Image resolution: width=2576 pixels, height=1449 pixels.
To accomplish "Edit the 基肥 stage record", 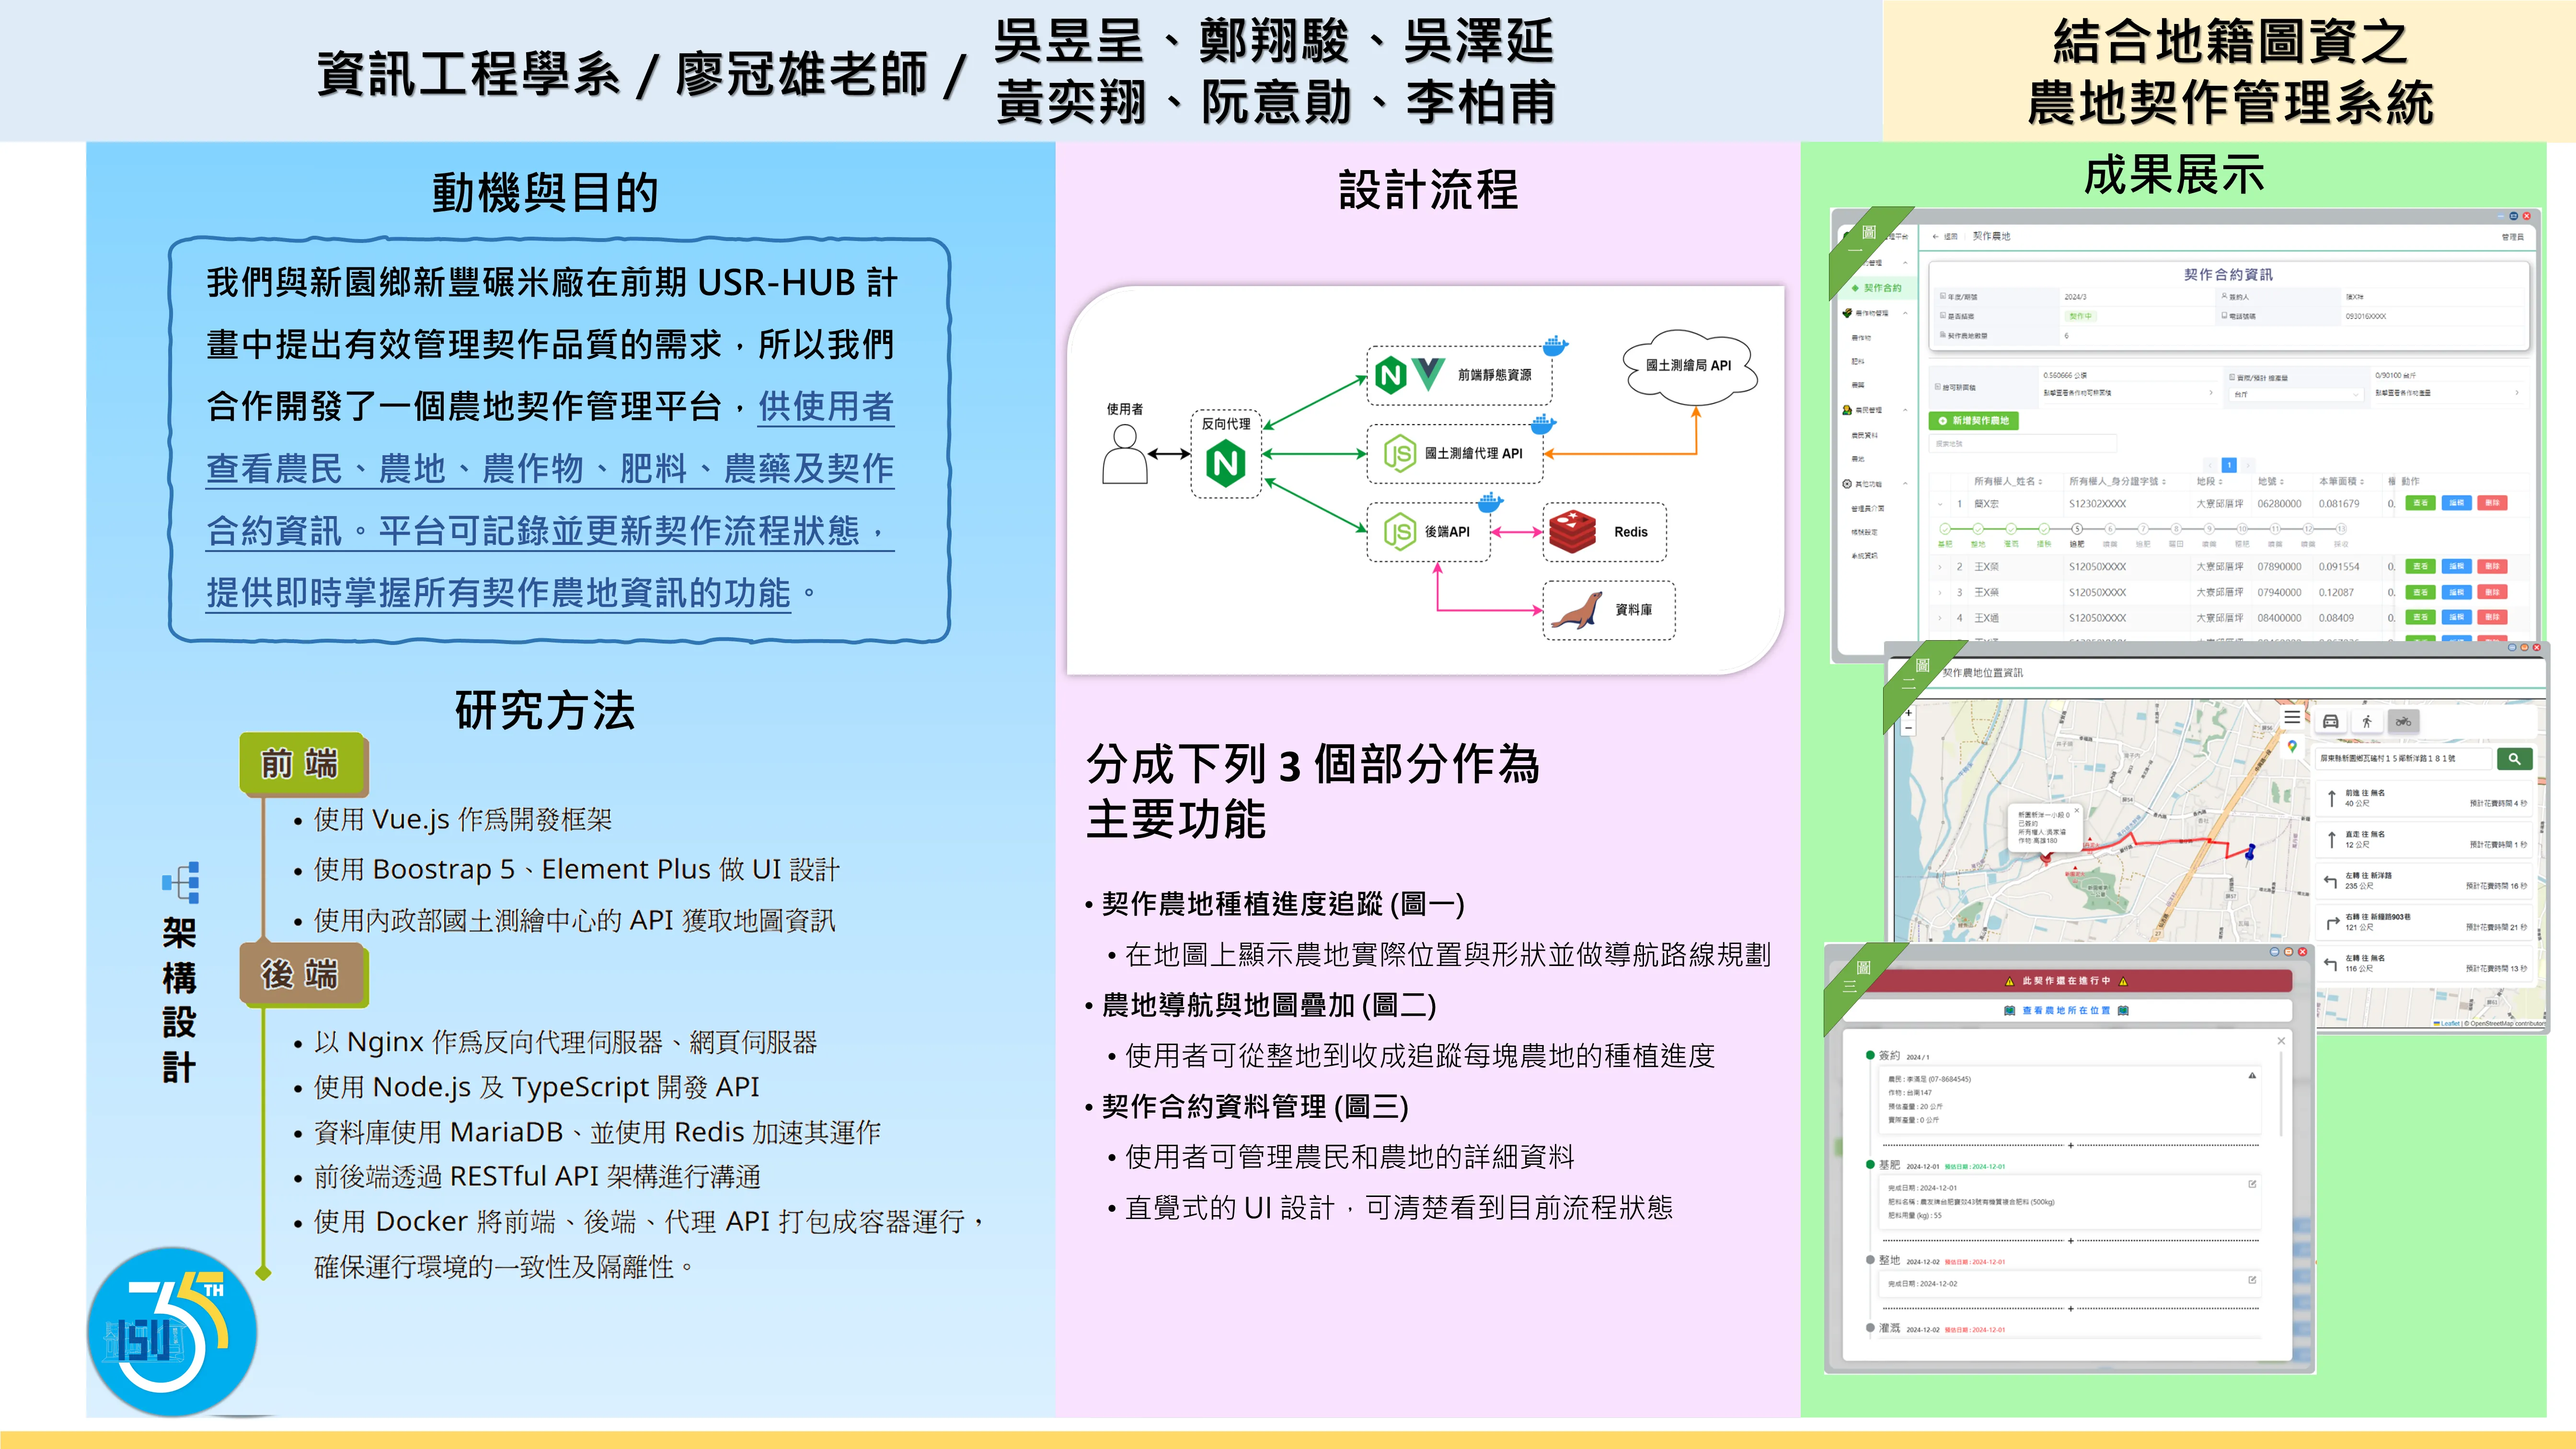I will pos(2252,1184).
